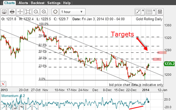Click the 8-Dec date axis label

107,90
